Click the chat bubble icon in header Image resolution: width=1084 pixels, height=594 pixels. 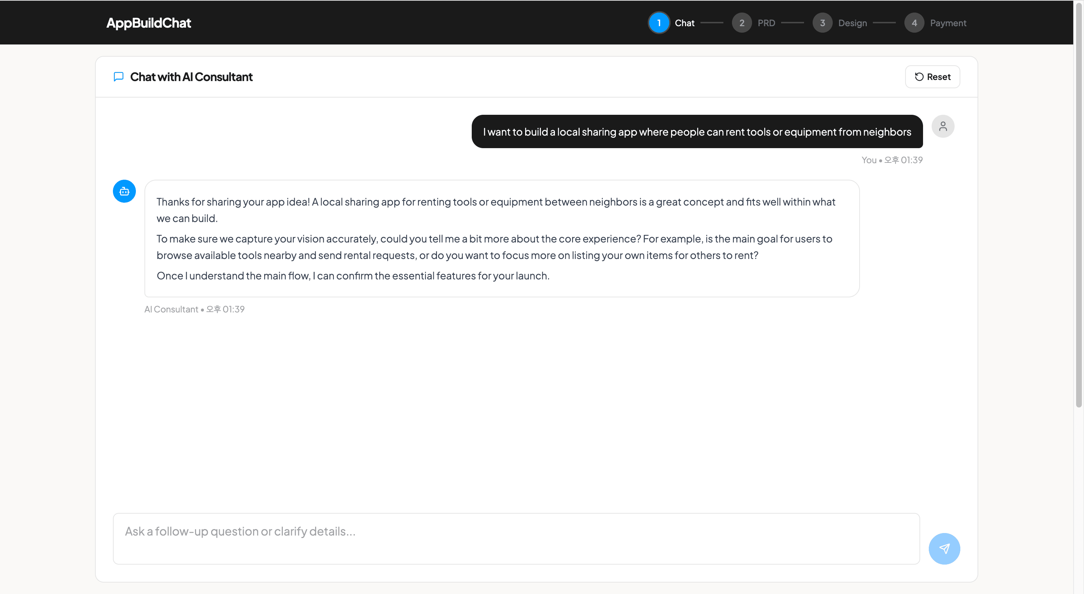[x=119, y=77]
